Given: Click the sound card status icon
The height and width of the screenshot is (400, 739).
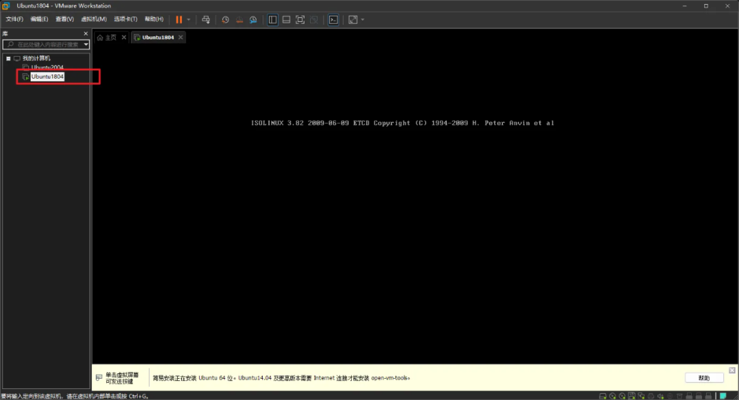Looking at the screenshot, I should 660,396.
